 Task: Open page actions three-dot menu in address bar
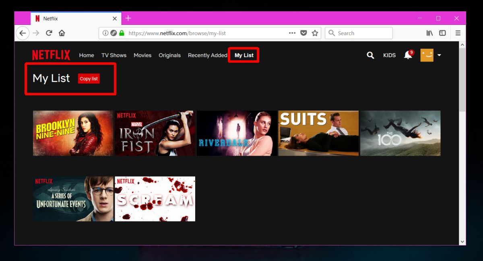(292, 33)
